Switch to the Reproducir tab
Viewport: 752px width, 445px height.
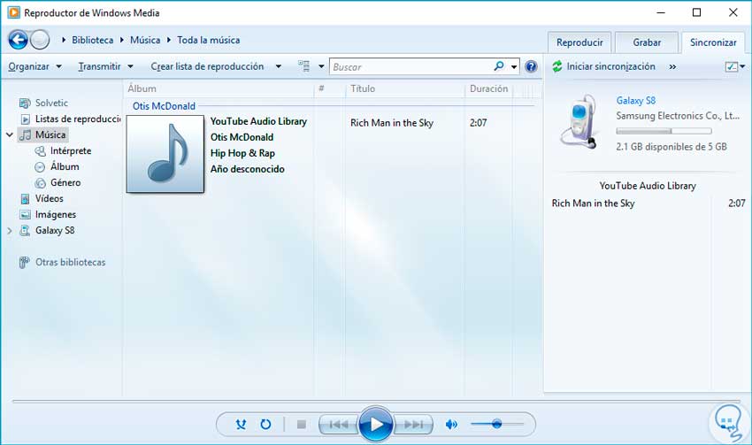(x=579, y=42)
